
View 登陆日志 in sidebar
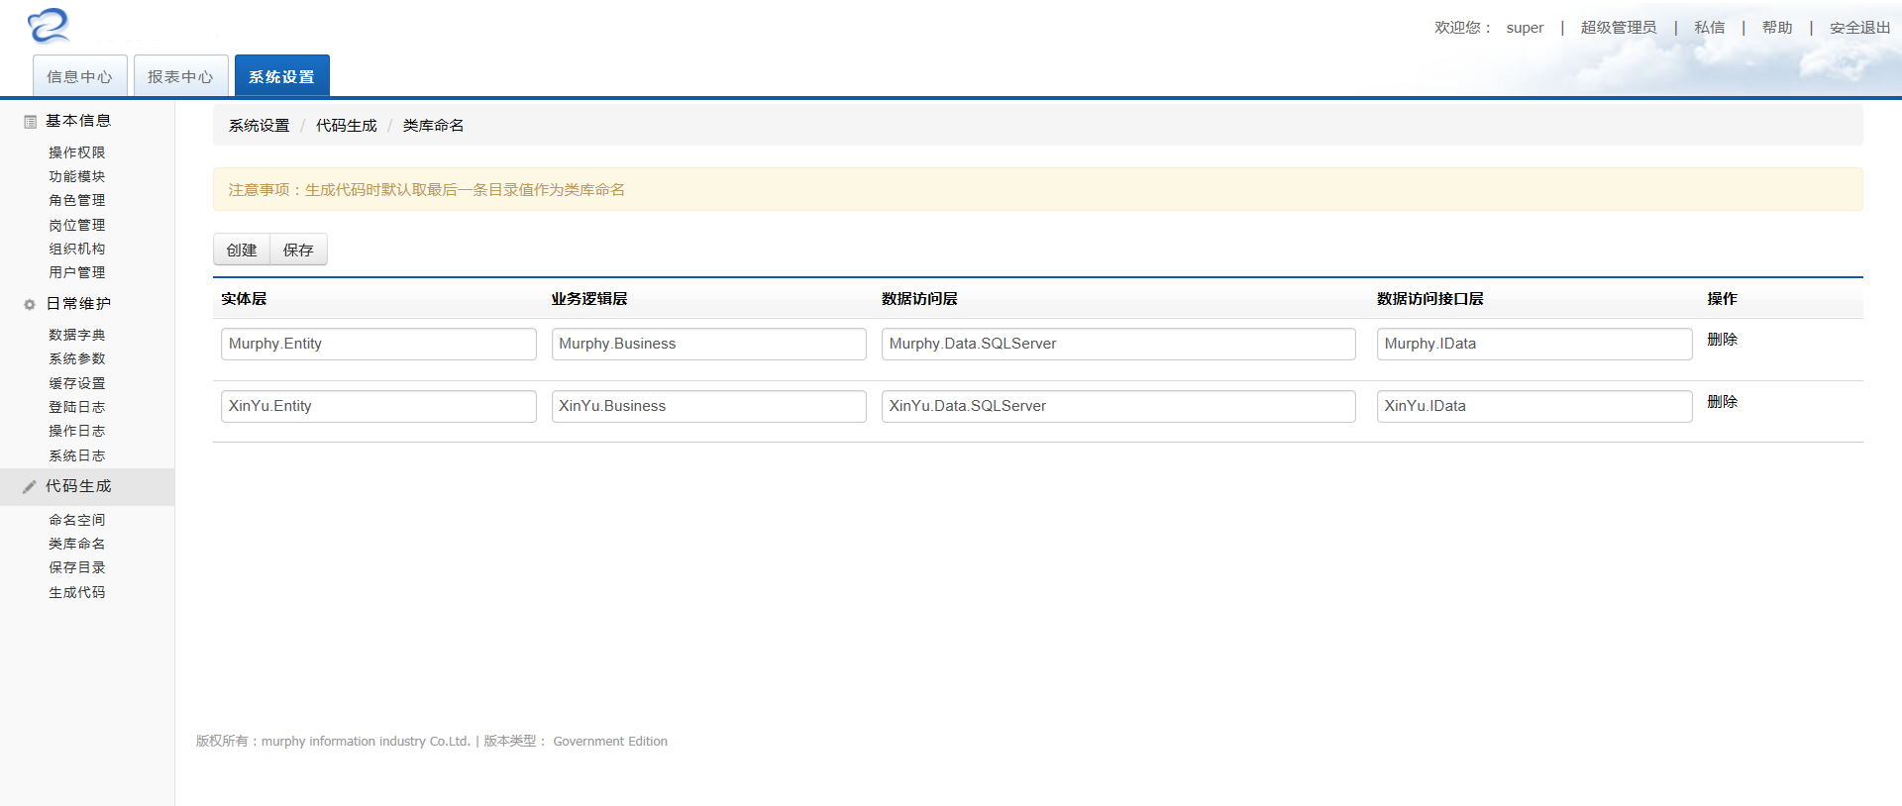coord(77,407)
